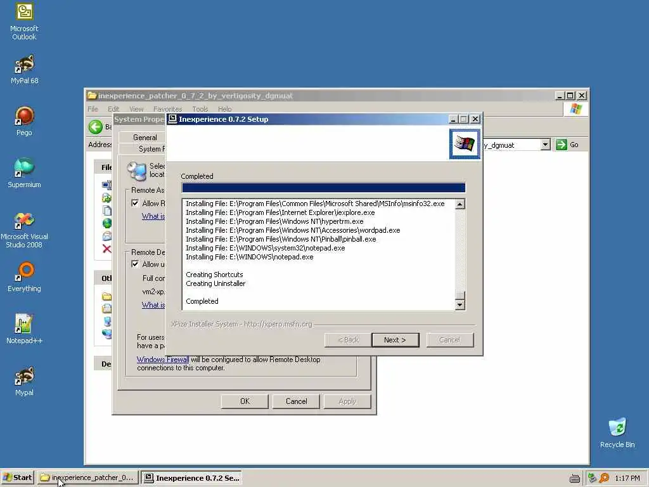Select the iexplore.exe log line

(x=280, y=212)
